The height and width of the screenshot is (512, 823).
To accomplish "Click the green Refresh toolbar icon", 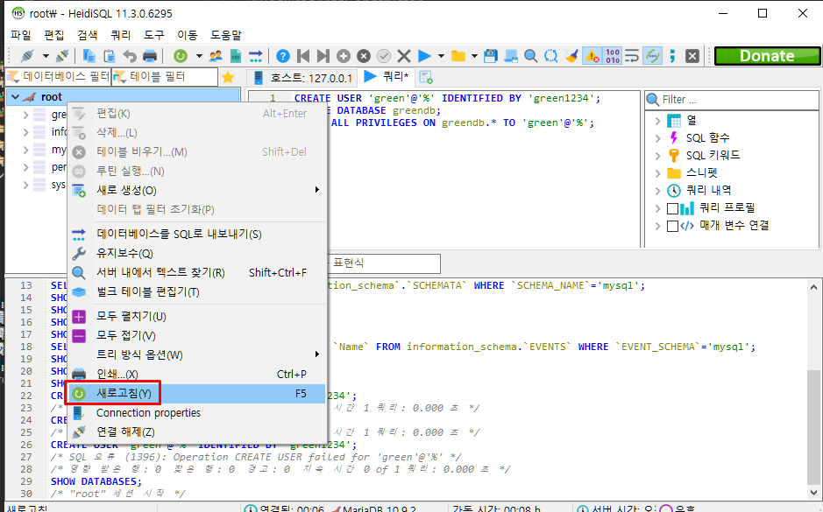I will (181, 55).
